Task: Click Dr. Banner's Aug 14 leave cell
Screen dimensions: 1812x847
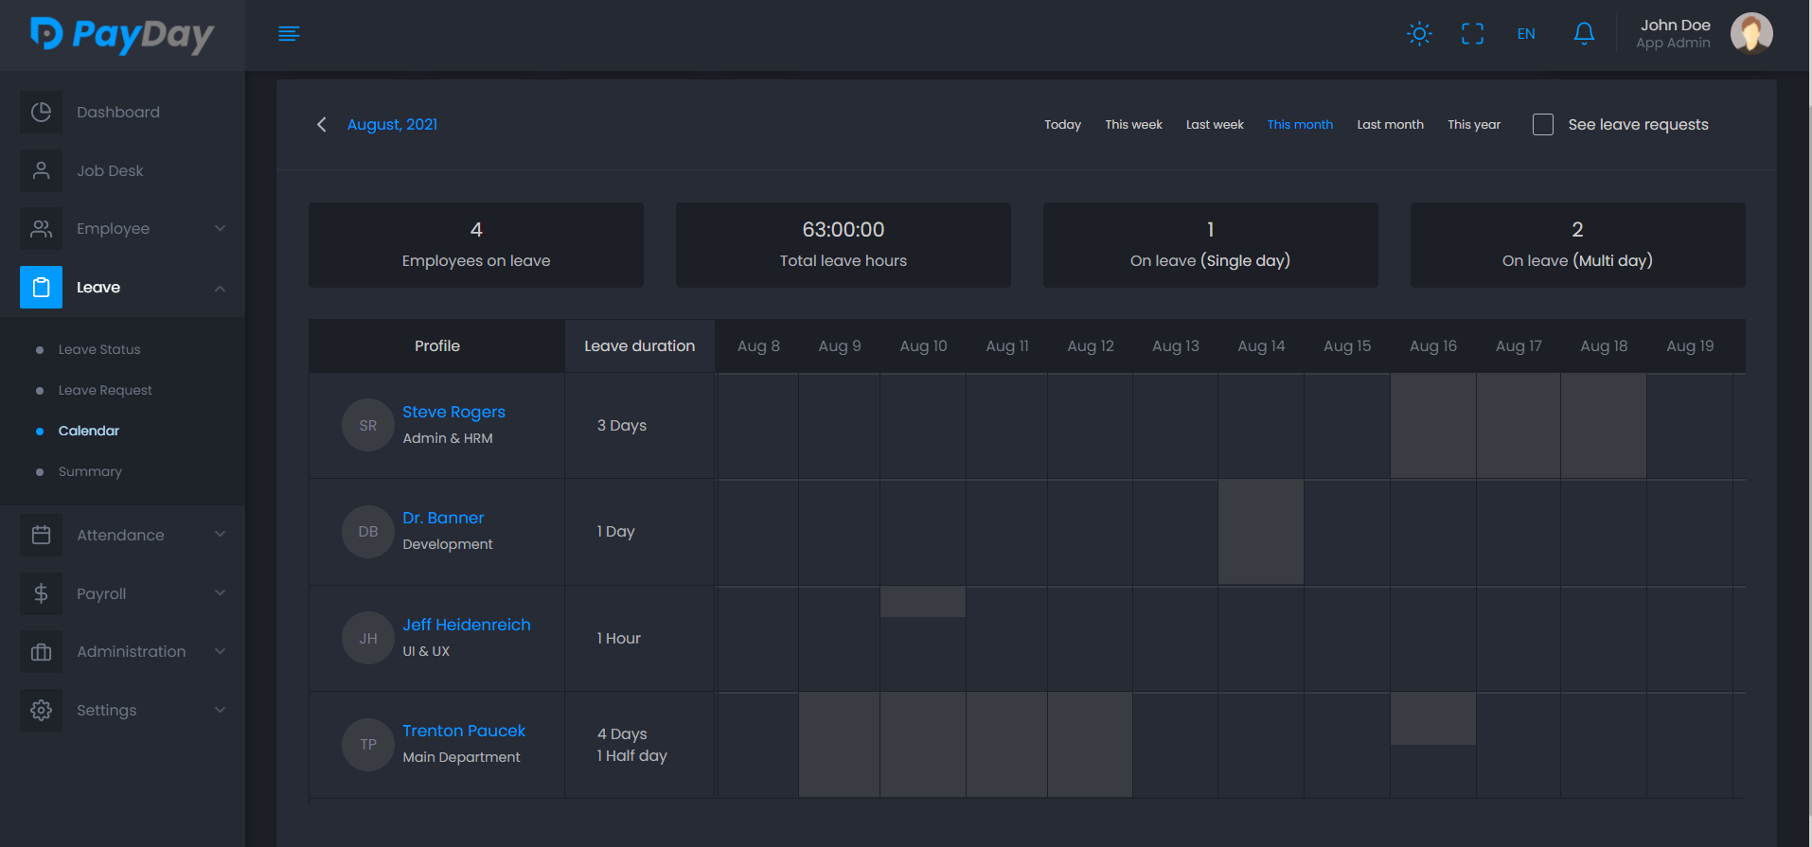Action: click(x=1260, y=532)
